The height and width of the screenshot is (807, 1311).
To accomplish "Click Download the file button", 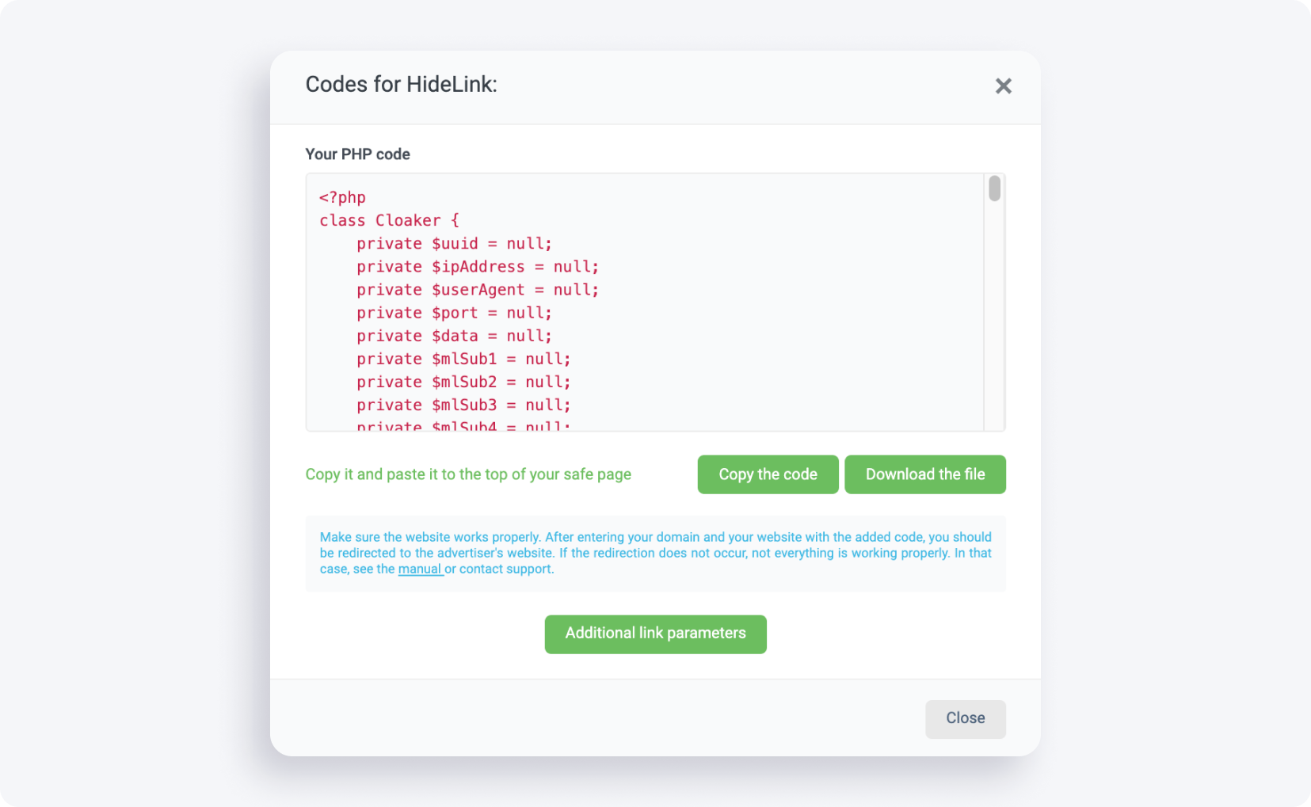I will (x=924, y=474).
